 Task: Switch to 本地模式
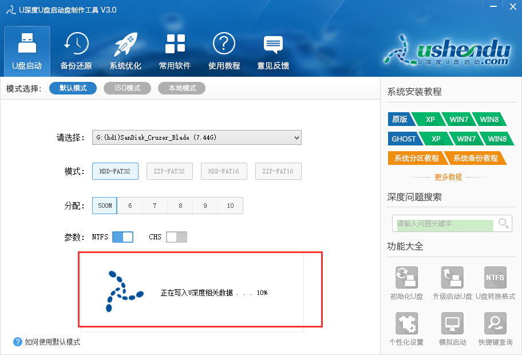coord(182,88)
